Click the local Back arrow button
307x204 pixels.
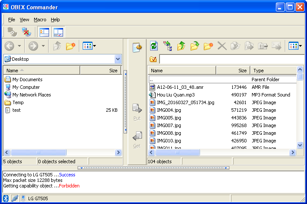coord(9,46)
